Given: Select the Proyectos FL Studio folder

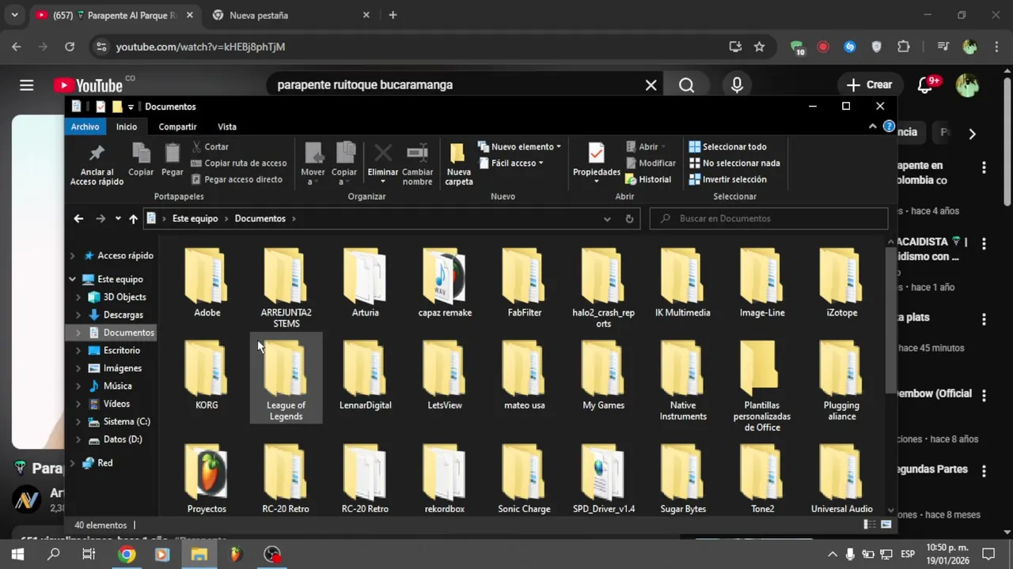Looking at the screenshot, I should pyautogui.click(x=207, y=479).
